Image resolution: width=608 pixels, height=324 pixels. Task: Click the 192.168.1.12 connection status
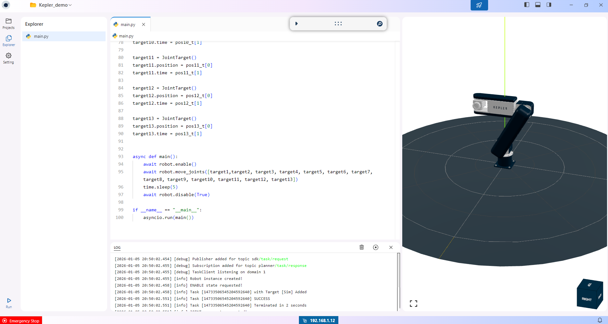point(319,320)
